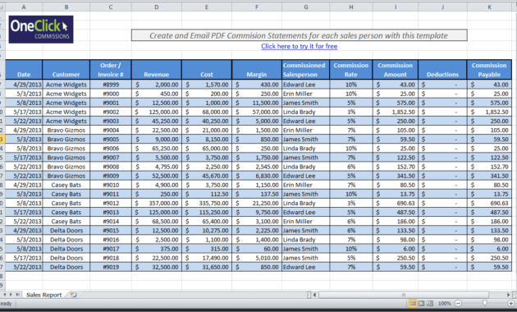517x312 pixels.
Task: Open the Sales Report sheet tab
Action: (43, 295)
